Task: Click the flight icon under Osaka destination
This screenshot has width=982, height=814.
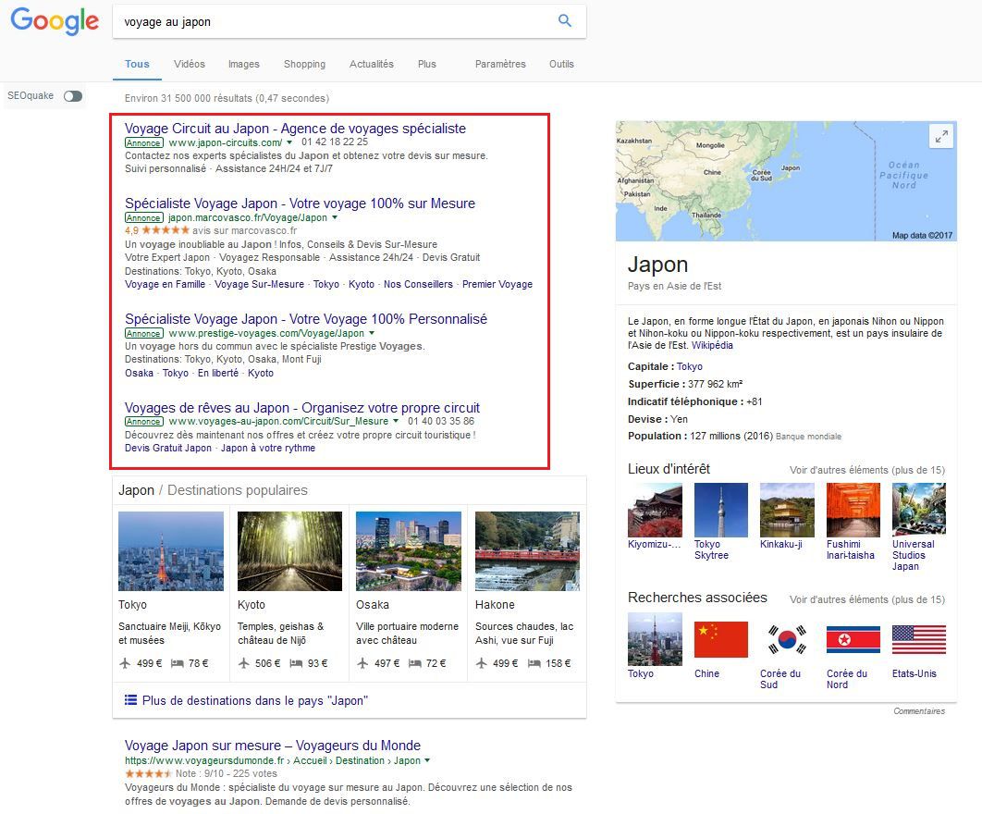Action: (362, 663)
